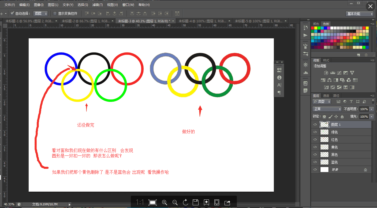Click the Levels adjustment icon
The image size is (377, 208).
coord(333,72)
